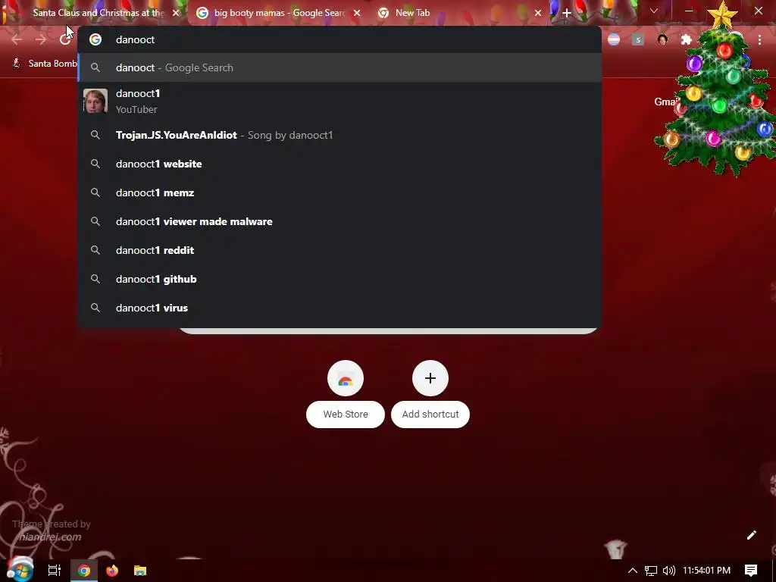The image size is (776, 582).
Task: Click the Chrome taskbar icon
Action: point(84,571)
